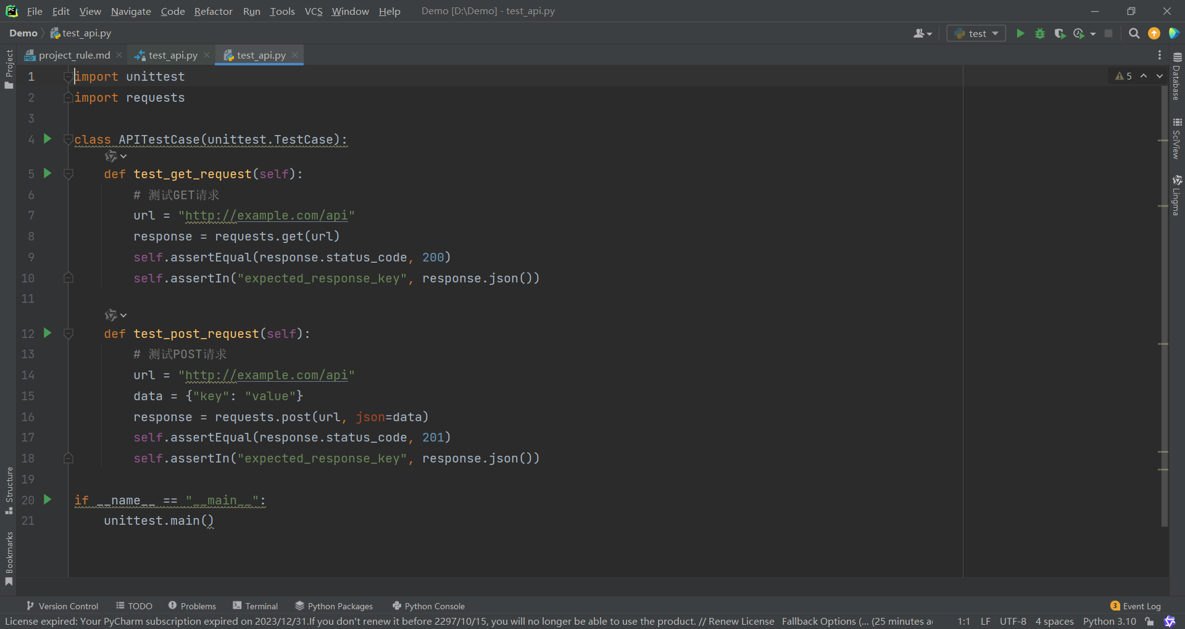
Task: Click the 1:1 cursor position indicator
Action: click(x=963, y=621)
